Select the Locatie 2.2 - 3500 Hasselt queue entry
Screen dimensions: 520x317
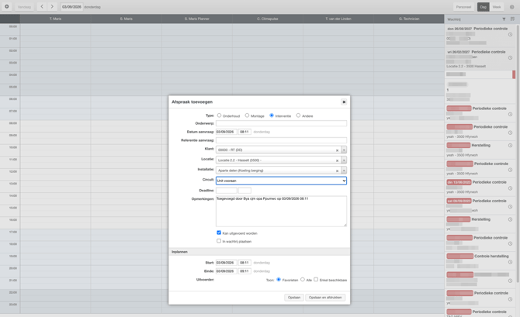(480, 59)
